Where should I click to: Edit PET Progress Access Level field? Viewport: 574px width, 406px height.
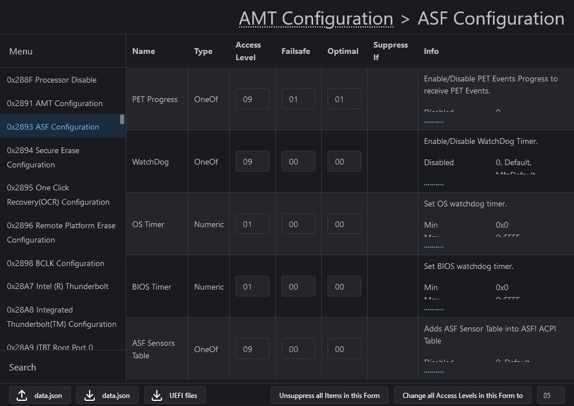click(252, 99)
